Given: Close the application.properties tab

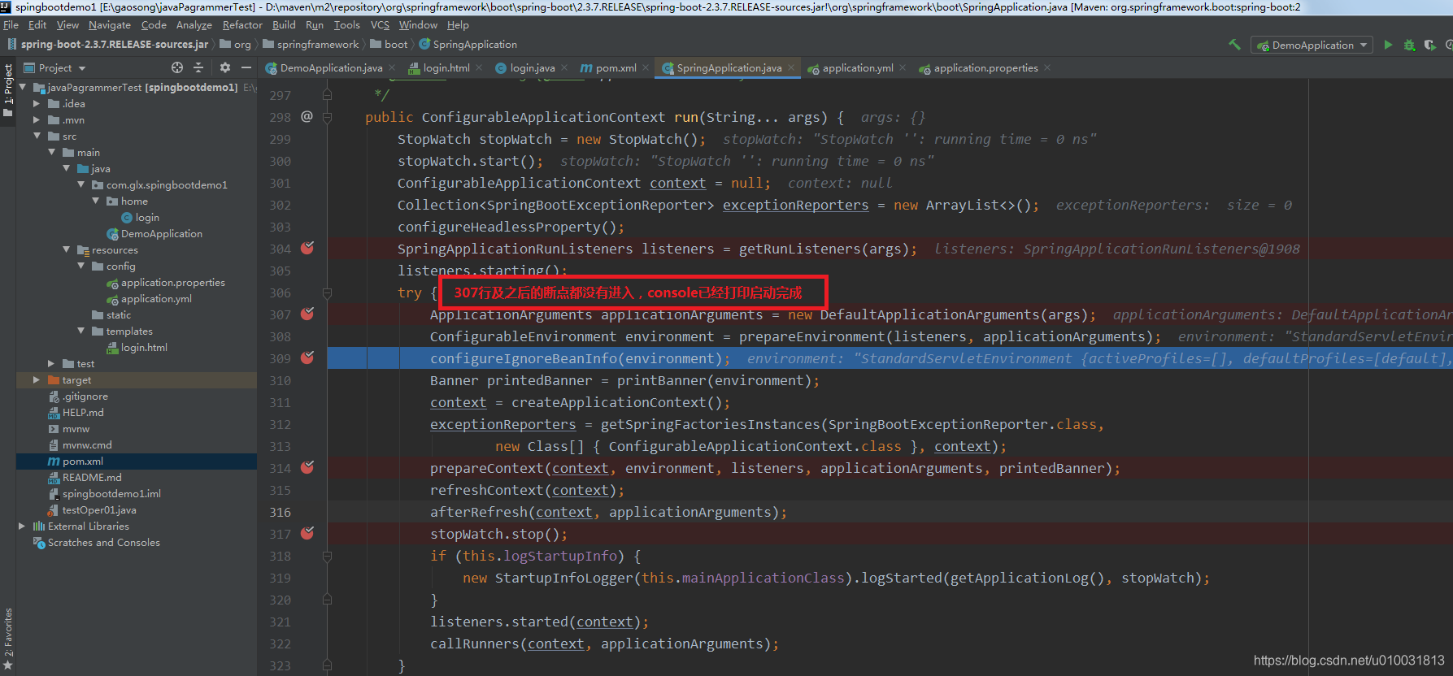Looking at the screenshot, I should [1047, 67].
